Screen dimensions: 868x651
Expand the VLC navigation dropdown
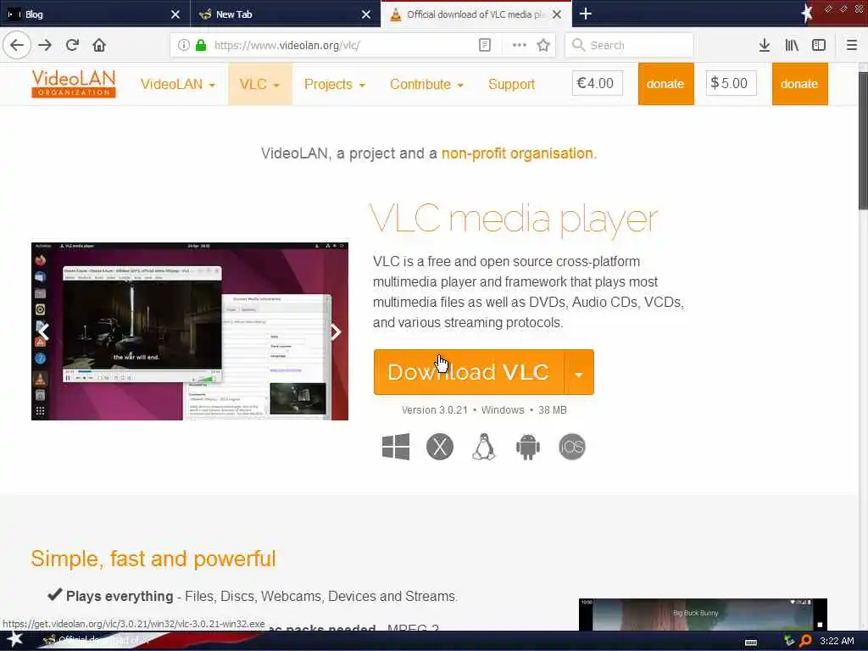pos(259,84)
